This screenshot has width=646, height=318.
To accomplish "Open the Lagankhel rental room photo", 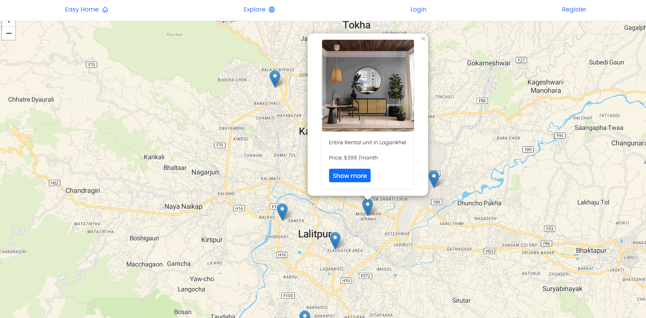I will point(368,86).
